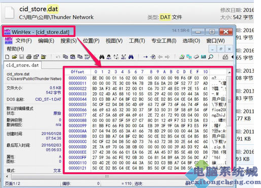Open the 文件(F) menu
Viewport: 261px width, 188px height.
tap(24, 41)
